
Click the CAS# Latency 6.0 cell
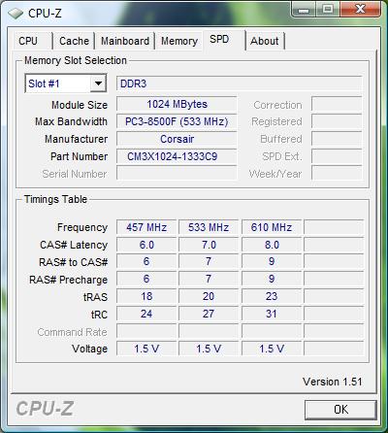(x=146, y=245)
